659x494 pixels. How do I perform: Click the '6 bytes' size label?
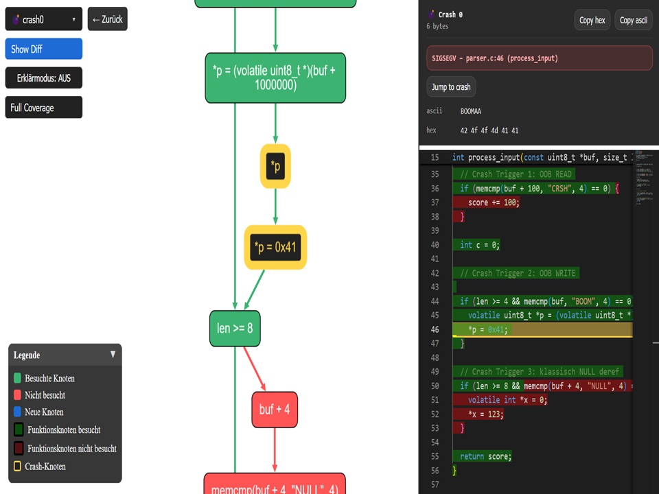[437, 26]
